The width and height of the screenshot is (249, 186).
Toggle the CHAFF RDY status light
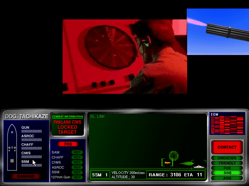click(x=77, y=157)
